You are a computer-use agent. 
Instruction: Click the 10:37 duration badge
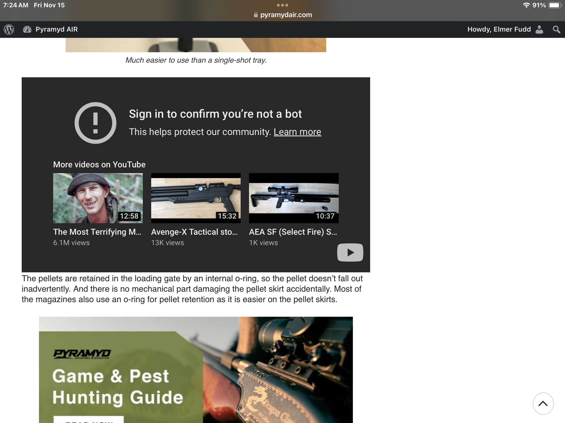click(325, 216)
